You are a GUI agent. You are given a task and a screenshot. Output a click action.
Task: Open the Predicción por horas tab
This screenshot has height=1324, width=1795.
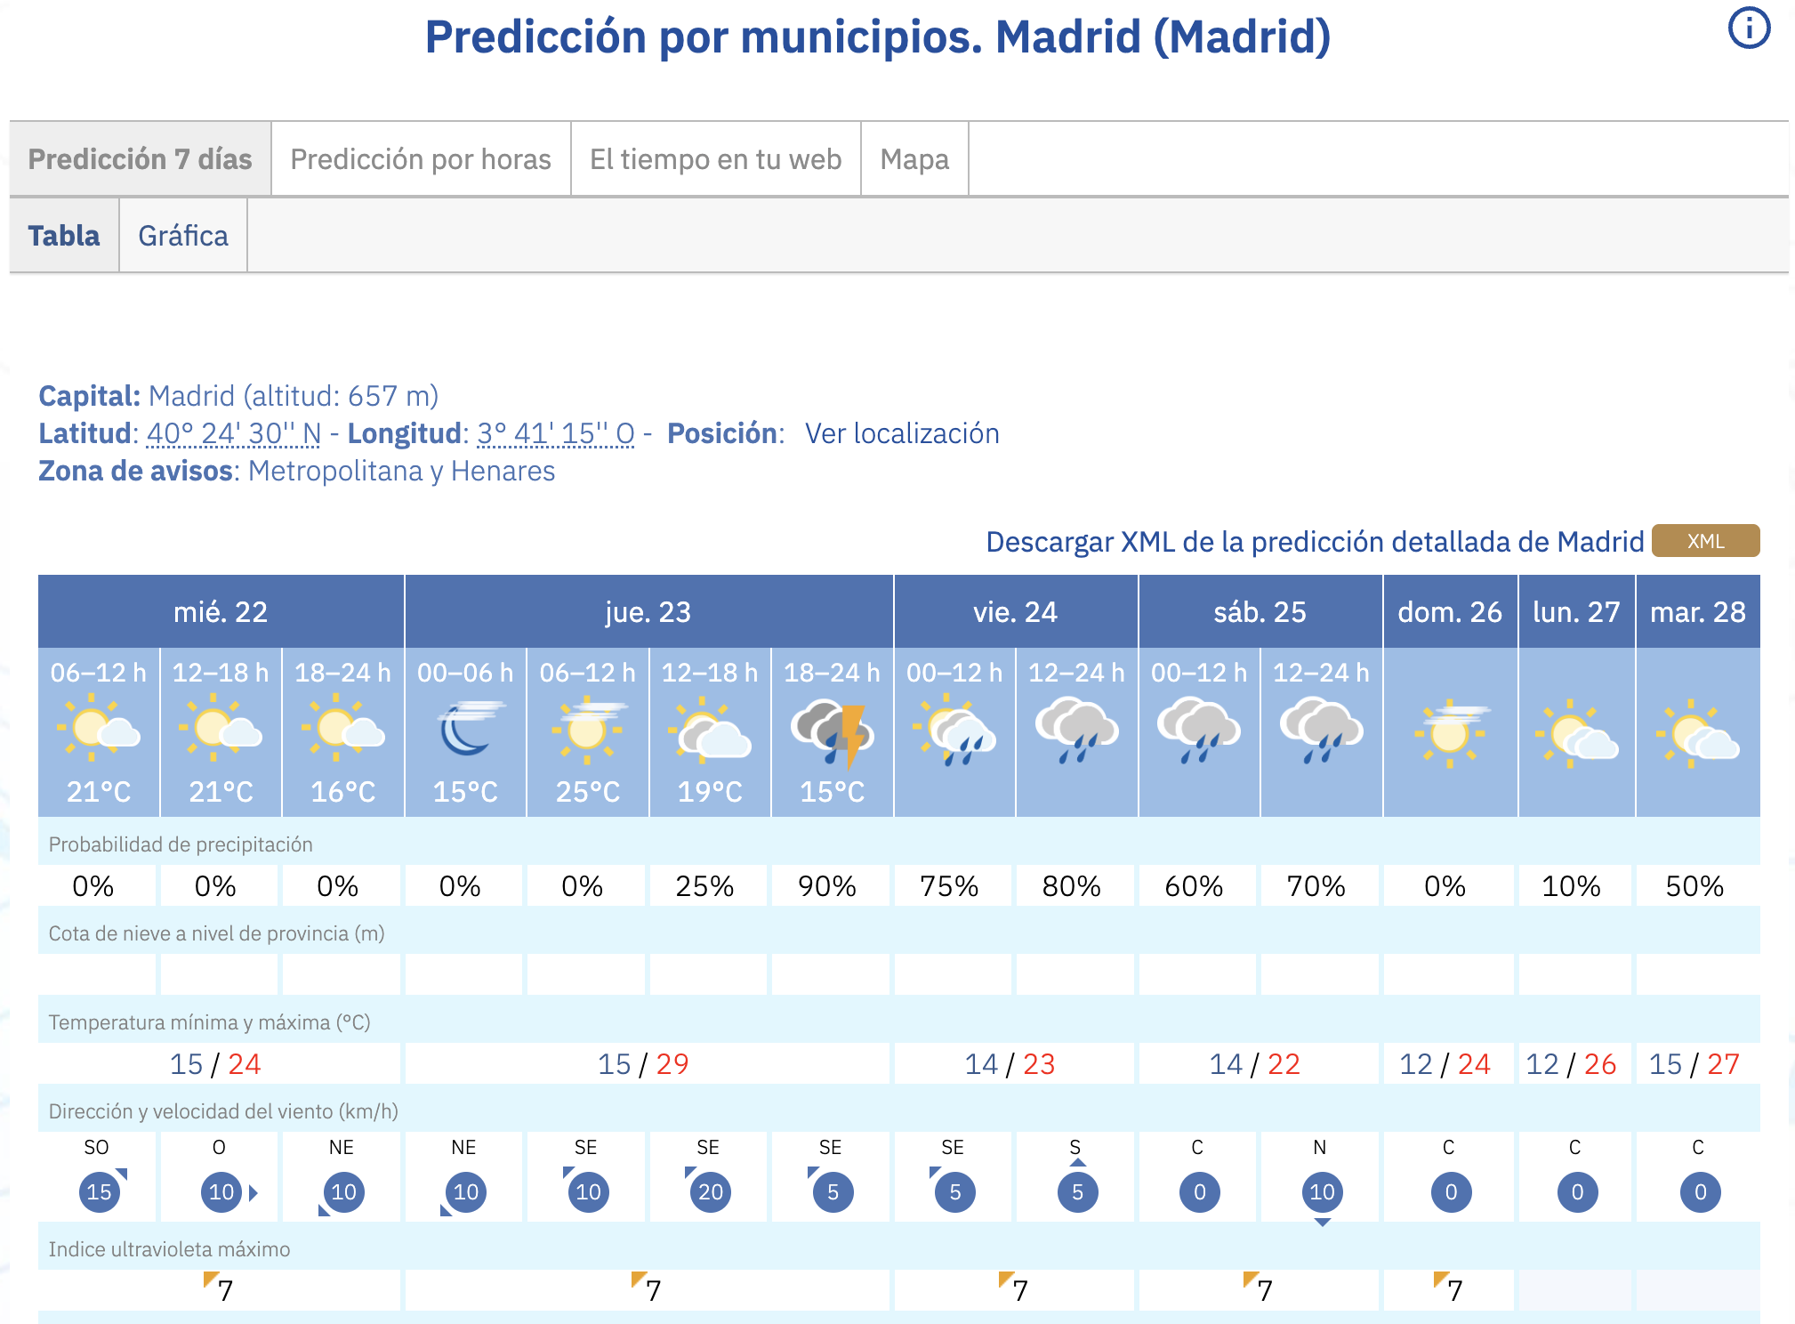(421, 159)
